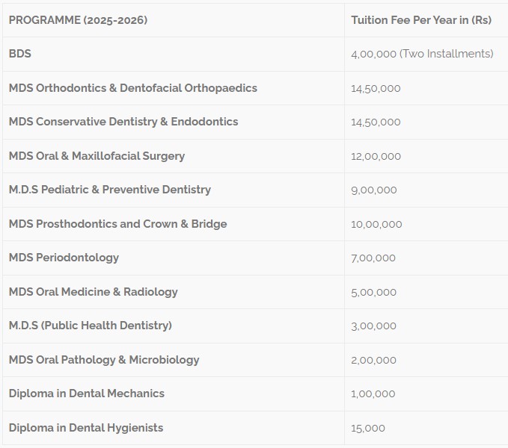Select MDS Orthodontics & Dentofacial Orthopaedics

tap(133, 88)
